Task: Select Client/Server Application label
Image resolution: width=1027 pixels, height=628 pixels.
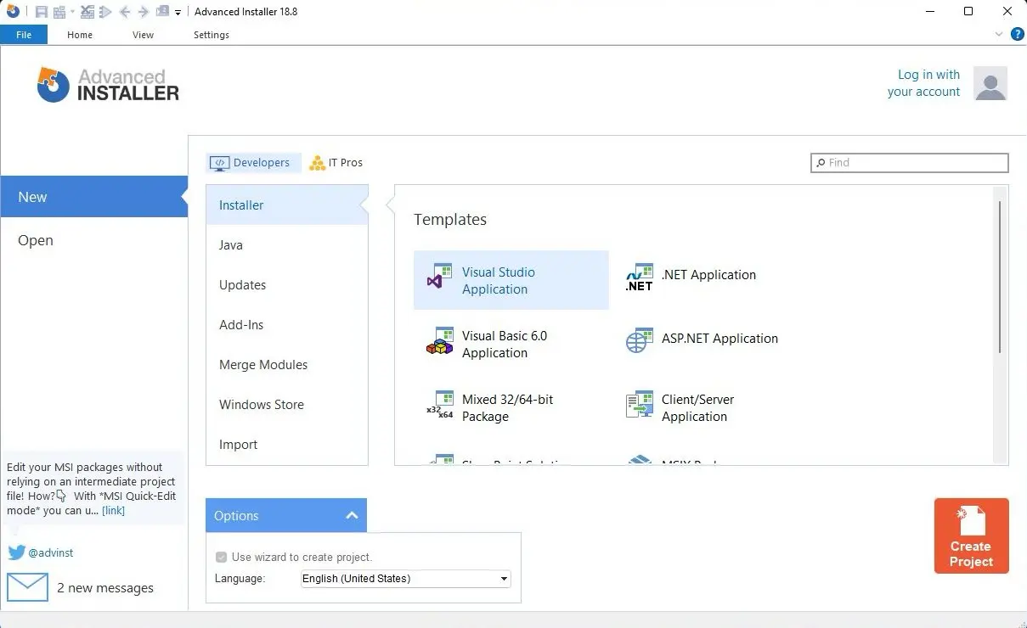Action: pos(697,407)
